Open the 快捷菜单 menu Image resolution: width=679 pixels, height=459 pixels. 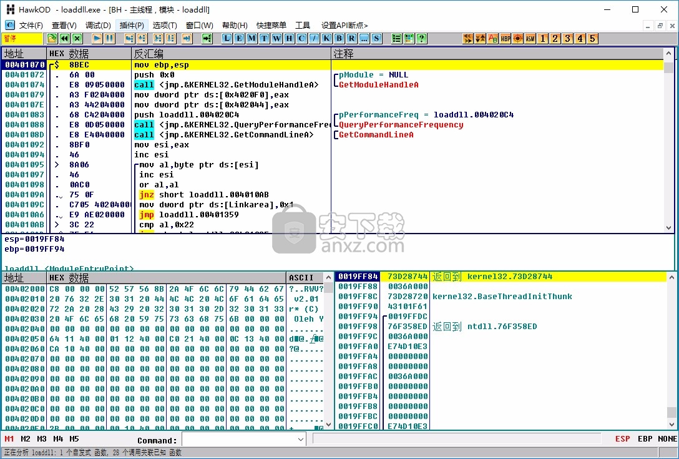(x=271, y=25)
